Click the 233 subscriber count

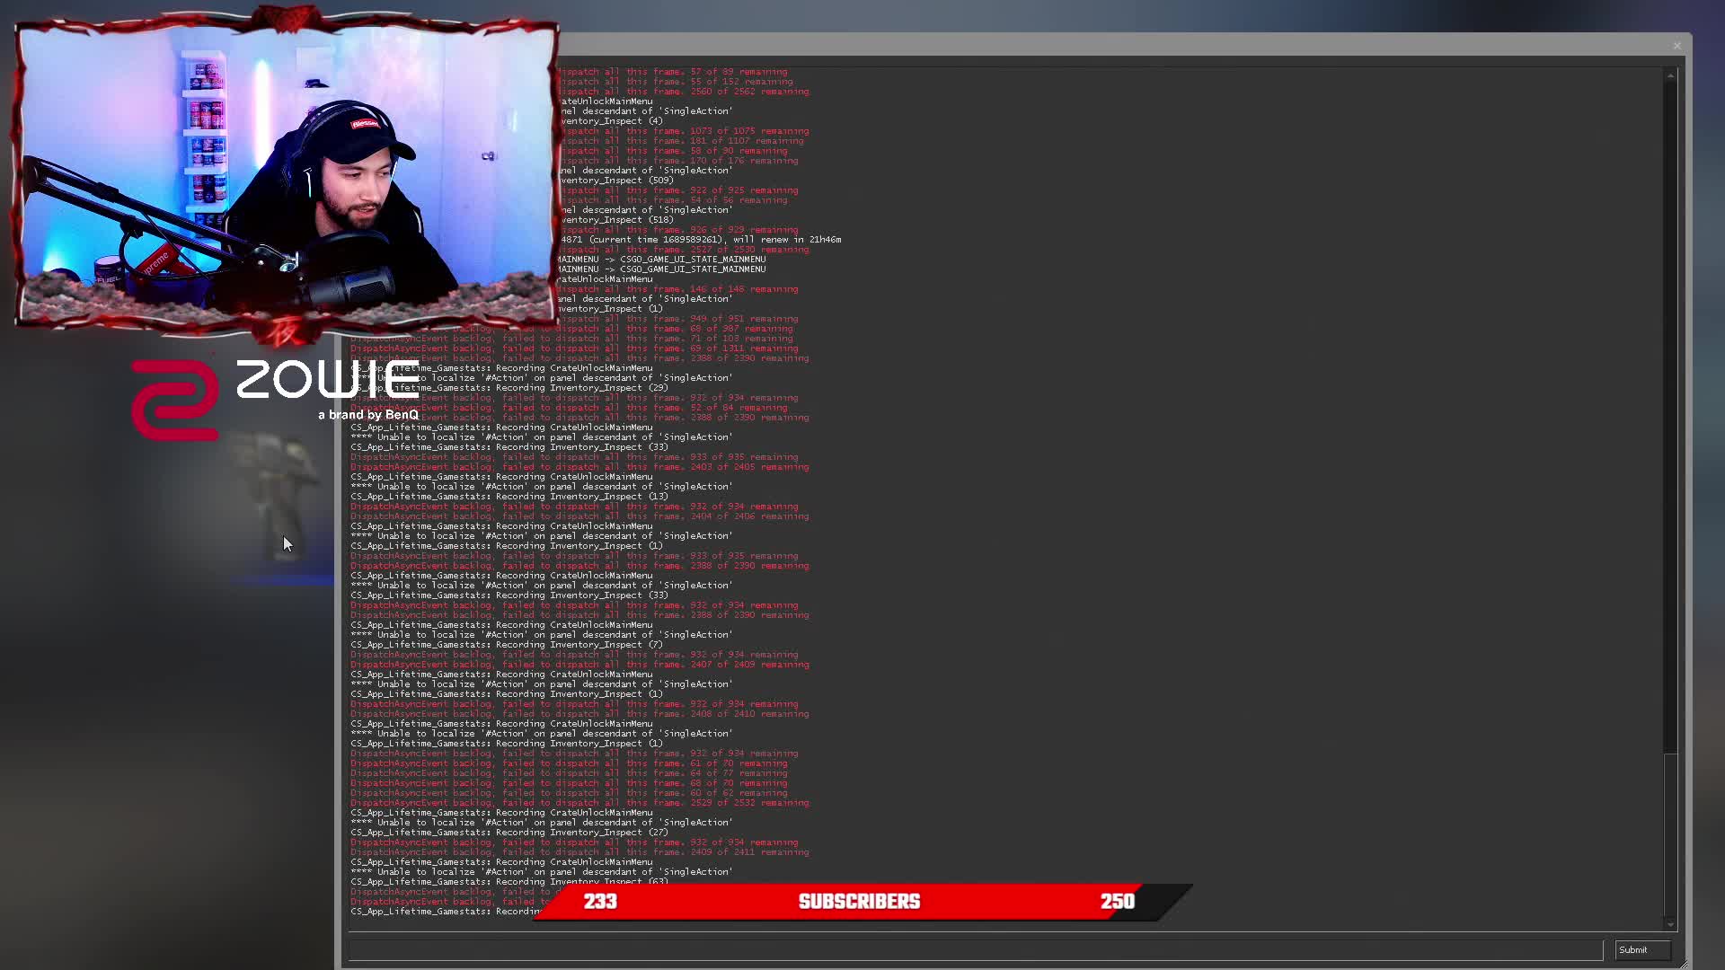[600, 902]
